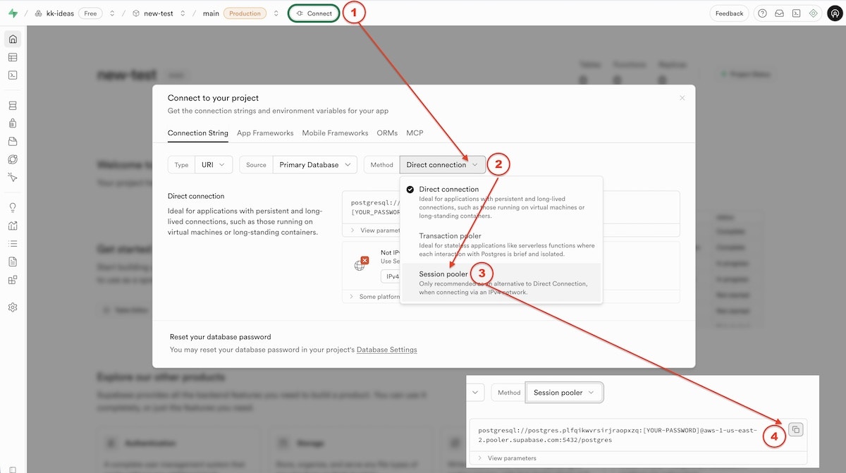Open the inline SQL terminal icon in header
This screenshot has height=473, width=846.
pyautogui.click(x=796, y=13)
